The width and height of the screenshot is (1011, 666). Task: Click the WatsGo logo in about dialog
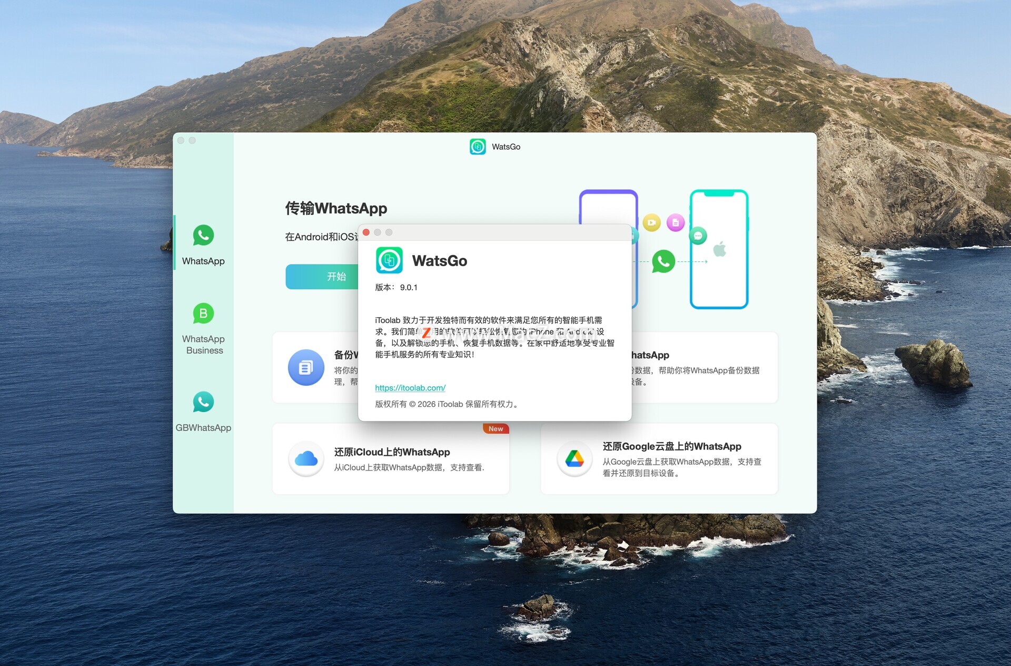pyautogui.click(x=389, y=260)
